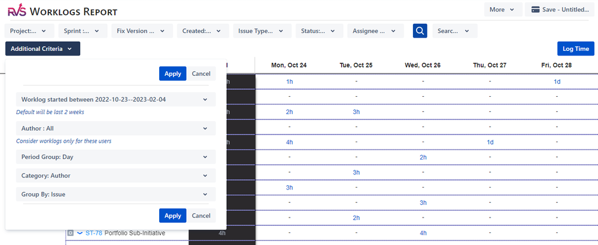Open the 2h worklog on Mon, Oct 24
Screen dimensions: 598x245
[x=289, y=112]
